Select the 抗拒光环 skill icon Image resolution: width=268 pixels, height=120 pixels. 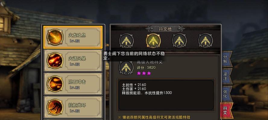55,107
